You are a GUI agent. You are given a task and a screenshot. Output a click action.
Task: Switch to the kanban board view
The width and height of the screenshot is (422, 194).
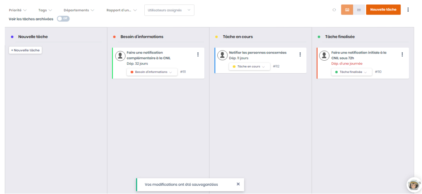(347, 10)
